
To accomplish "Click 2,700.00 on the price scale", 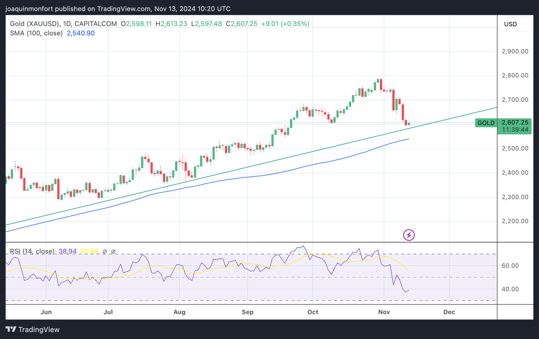I will pyautogui.click(x=515, y=100).
